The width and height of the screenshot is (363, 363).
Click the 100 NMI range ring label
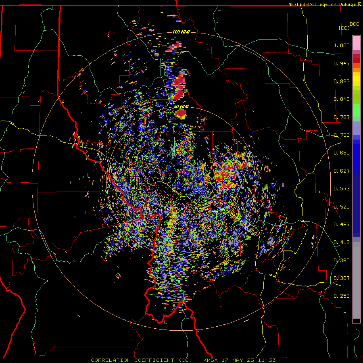coord(181,32)
